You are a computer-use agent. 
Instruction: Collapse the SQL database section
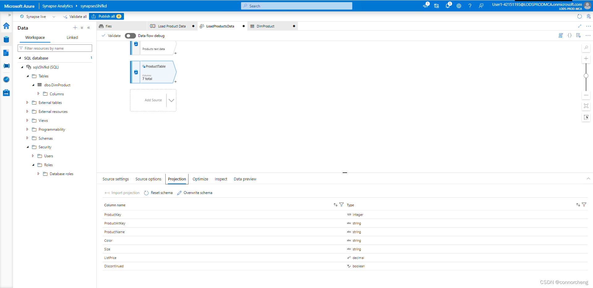[20, 58]
